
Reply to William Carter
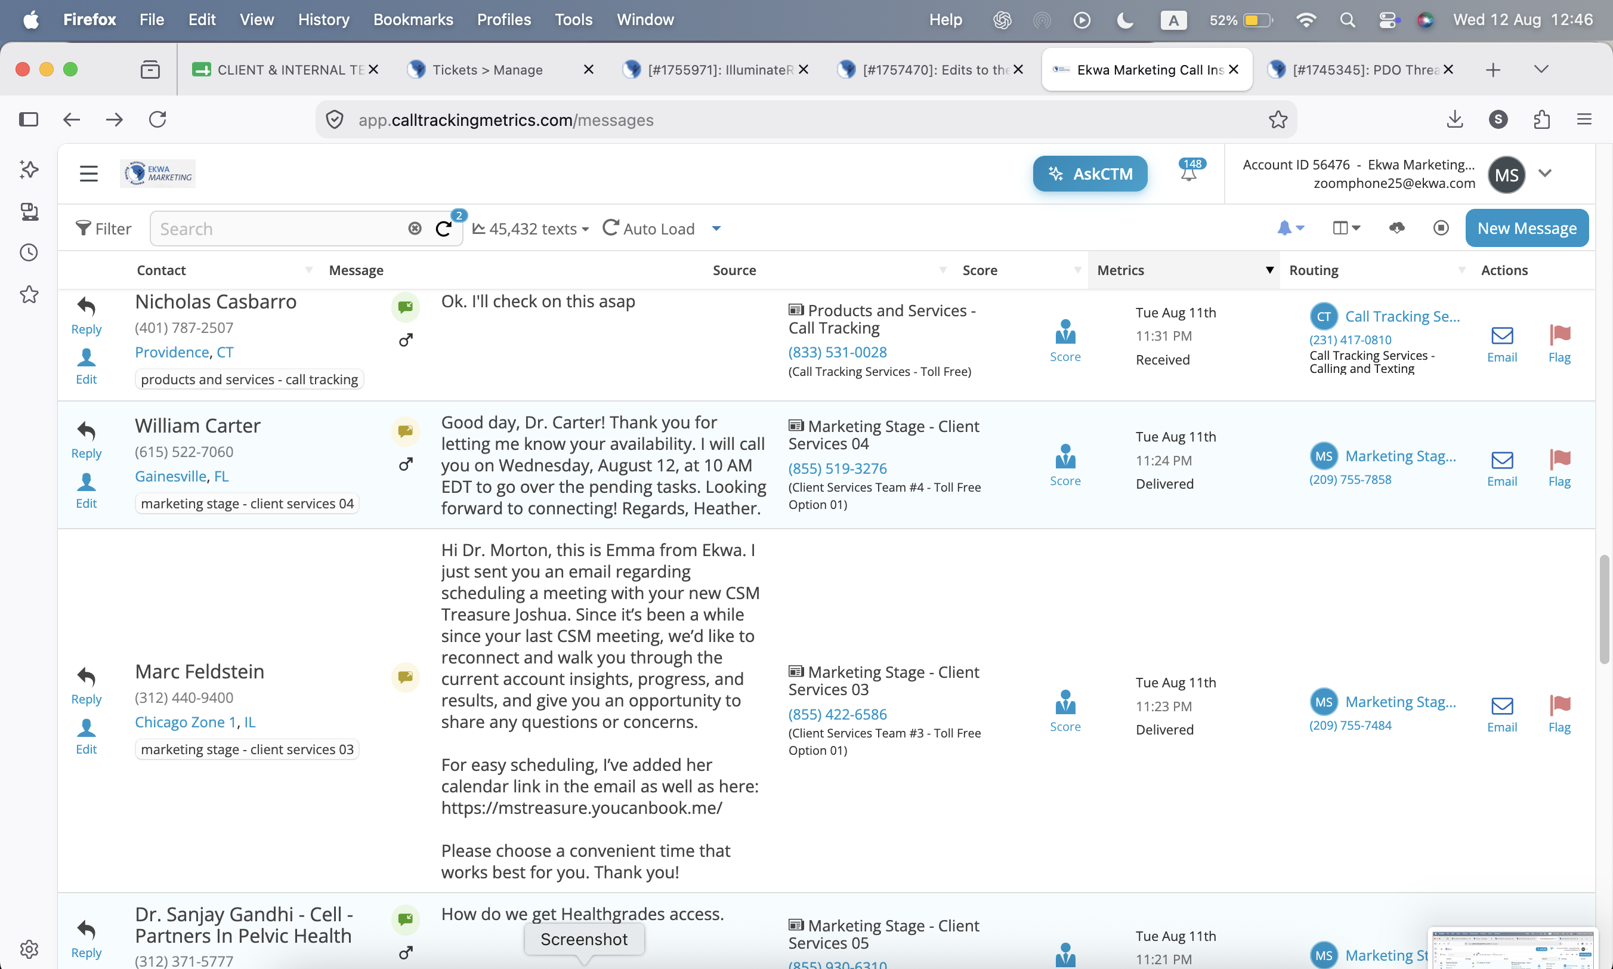point(86,440)
